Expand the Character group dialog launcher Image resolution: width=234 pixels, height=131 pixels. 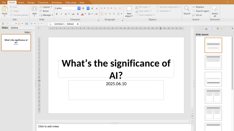point(98,20)
